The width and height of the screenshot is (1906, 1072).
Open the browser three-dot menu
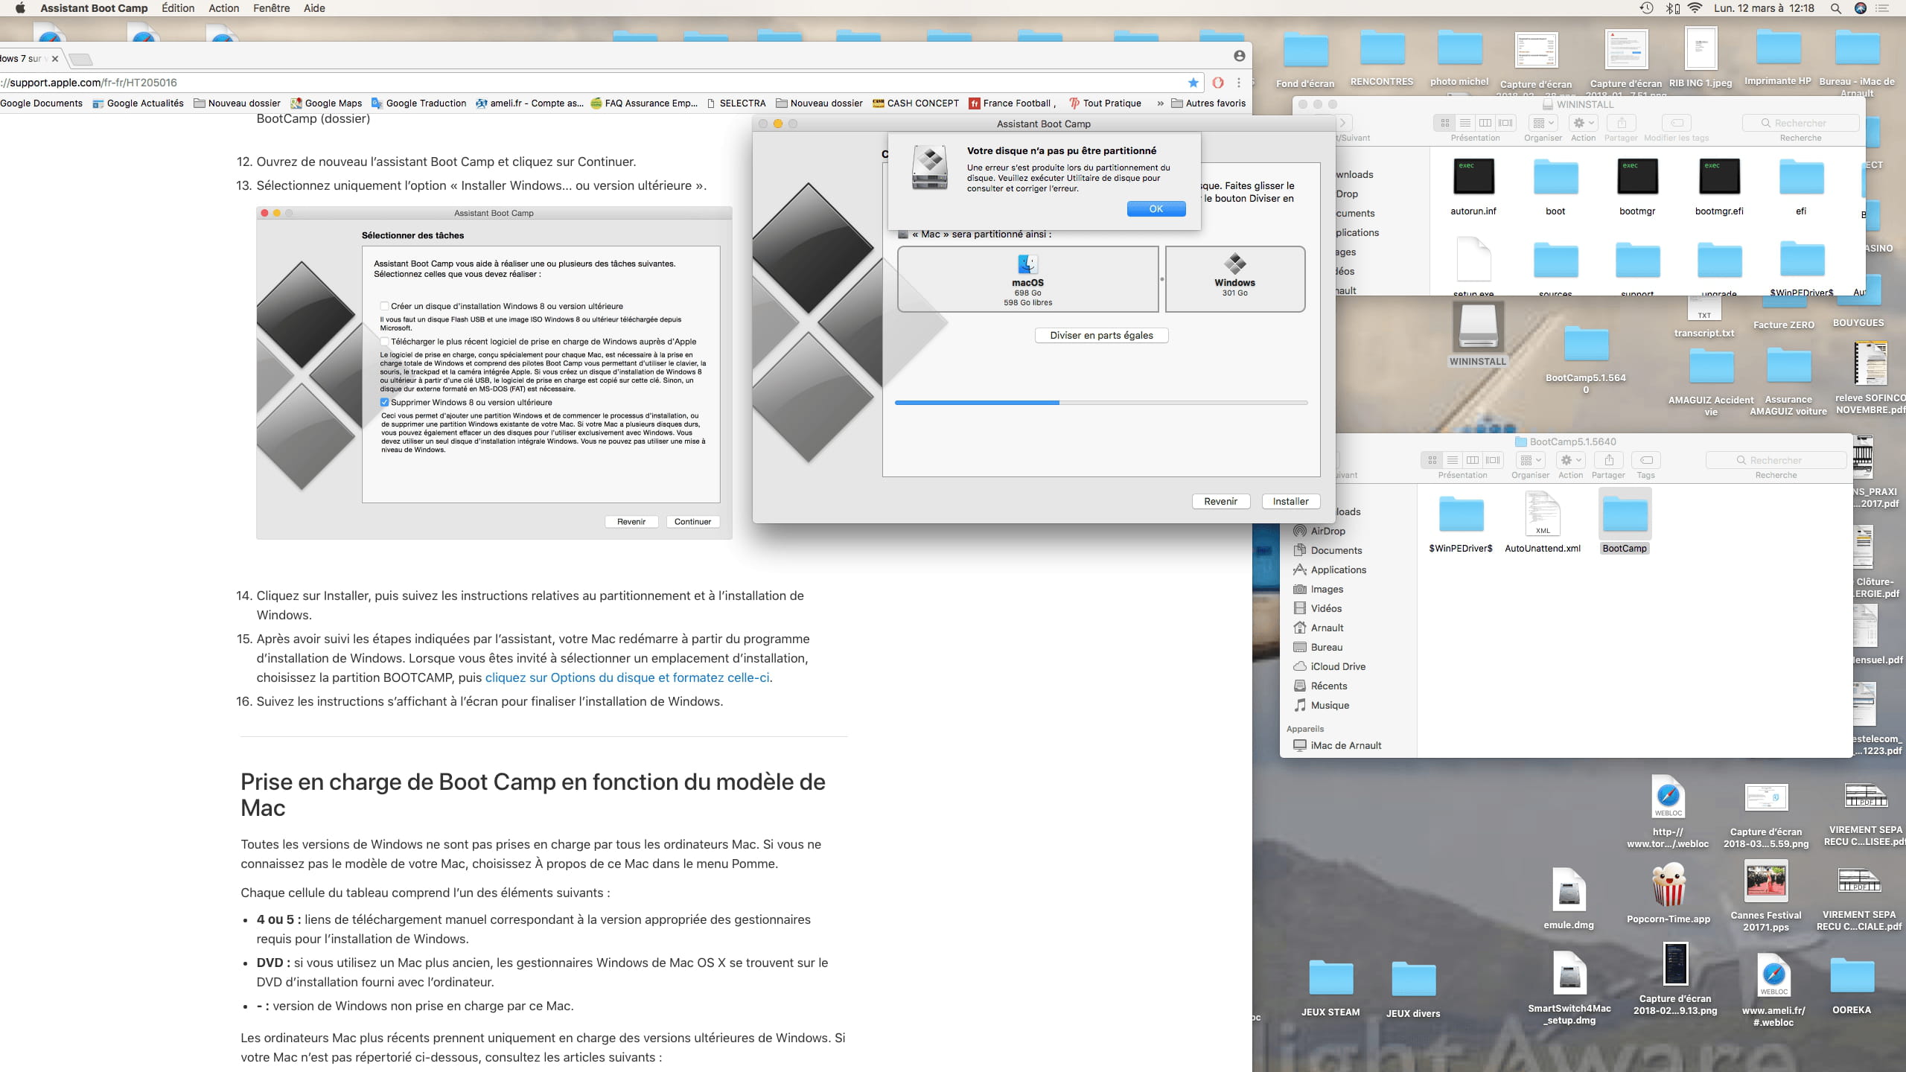click(x=1239, y=83)
